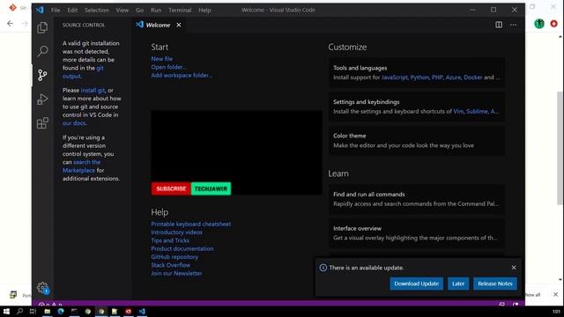564x317 pixels.
Task: Open the Introductory videos link
Action: point(176,232)
